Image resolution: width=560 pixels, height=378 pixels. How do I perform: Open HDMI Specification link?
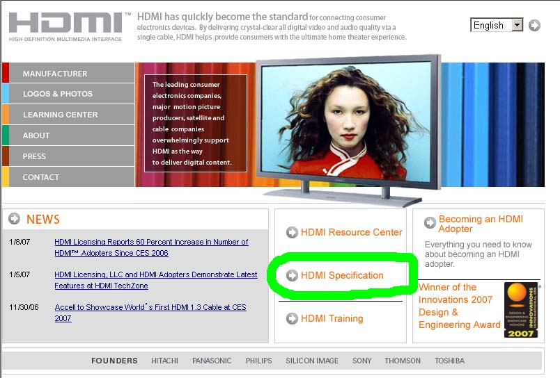coord(342,275)
